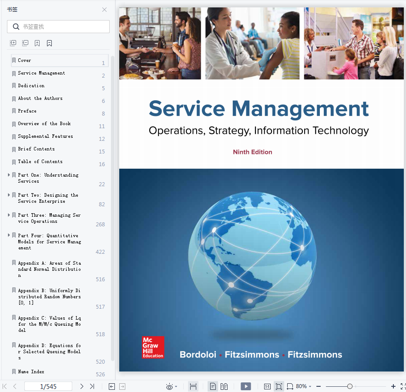Click the zoom out minus button
Screen dimensions: 406x392
point(319,387)
